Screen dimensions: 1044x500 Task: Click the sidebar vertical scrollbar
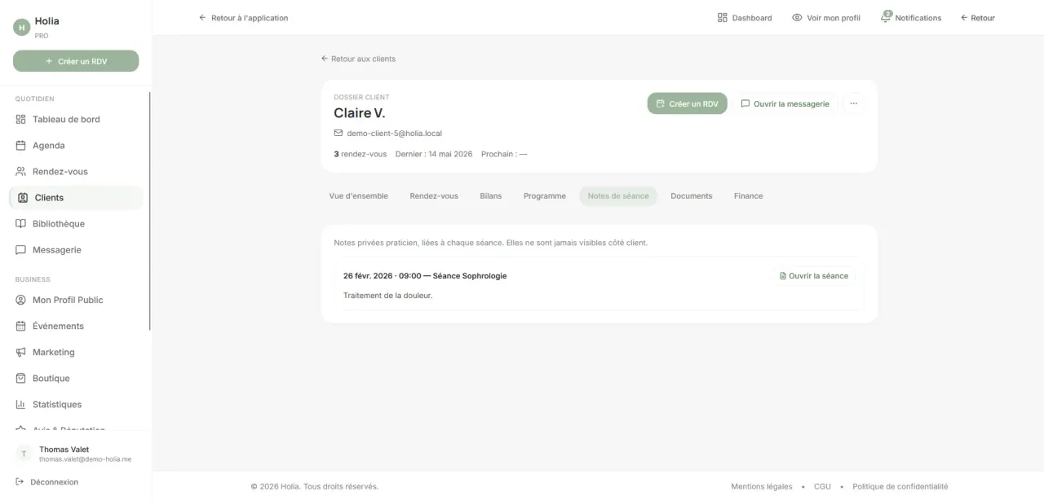pyautogui.click(x=150, y=212)
